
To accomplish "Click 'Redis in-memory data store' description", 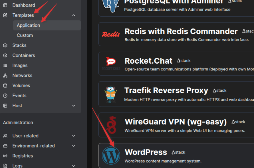I will tap(187, 40).
